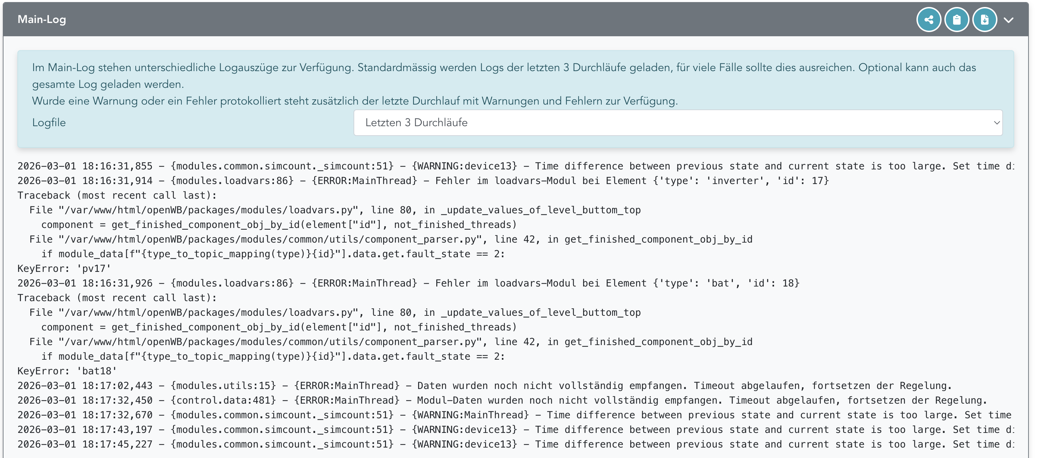Open the Logfile dropdown 'Letzten 3 Durchläufe'
Screen dimensions: 1040x458
pyautogui.click(x=677, y=123)
